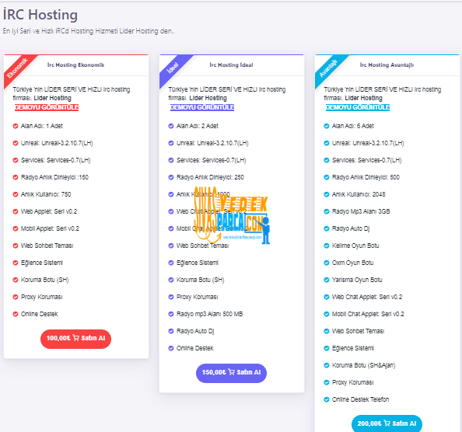462x432 pixels.
Task: Click purple check icon beside Radyo Auto Dj
Action: (171, 331)
